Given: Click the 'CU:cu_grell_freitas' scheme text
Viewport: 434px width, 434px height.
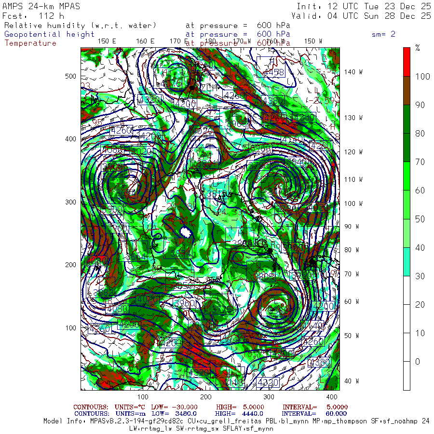Looking at the screenshot, I should pyautogui.click(x=224, y=421).
